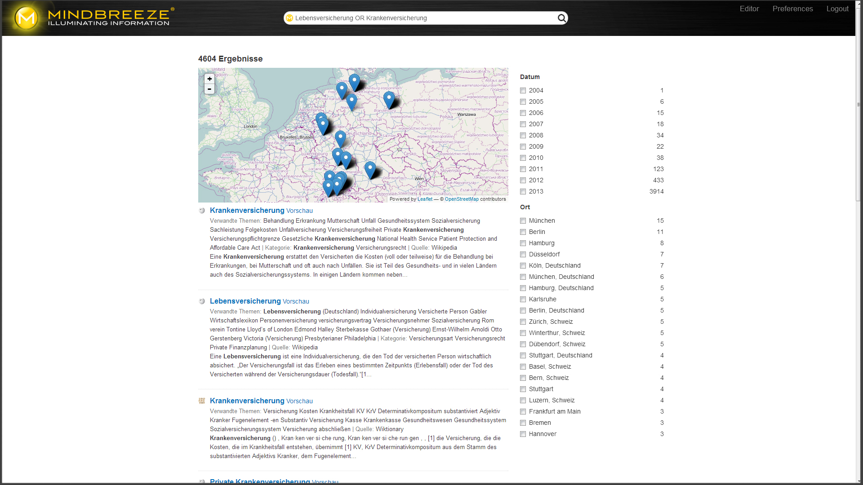Open the Wiktionary Krankenversicherung result title
This screenshot has height=485, width=863.
coord(247,401)
